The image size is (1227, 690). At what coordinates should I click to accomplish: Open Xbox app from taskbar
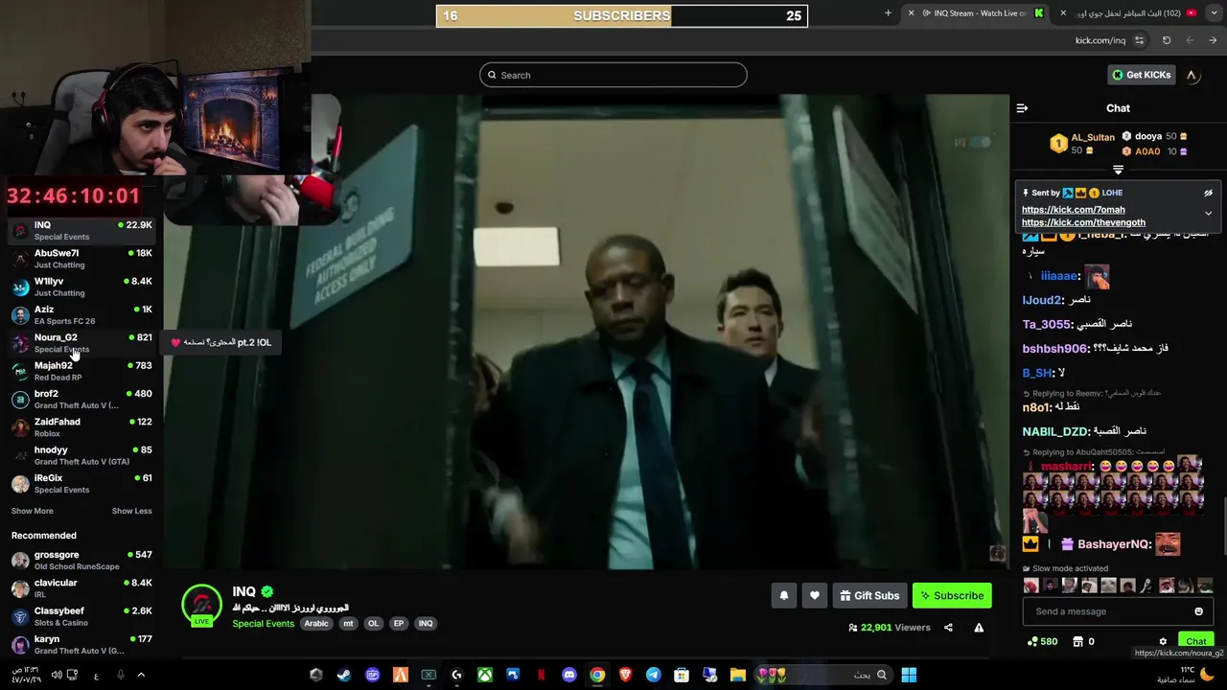pyautogui.click(x=485, y=675)
